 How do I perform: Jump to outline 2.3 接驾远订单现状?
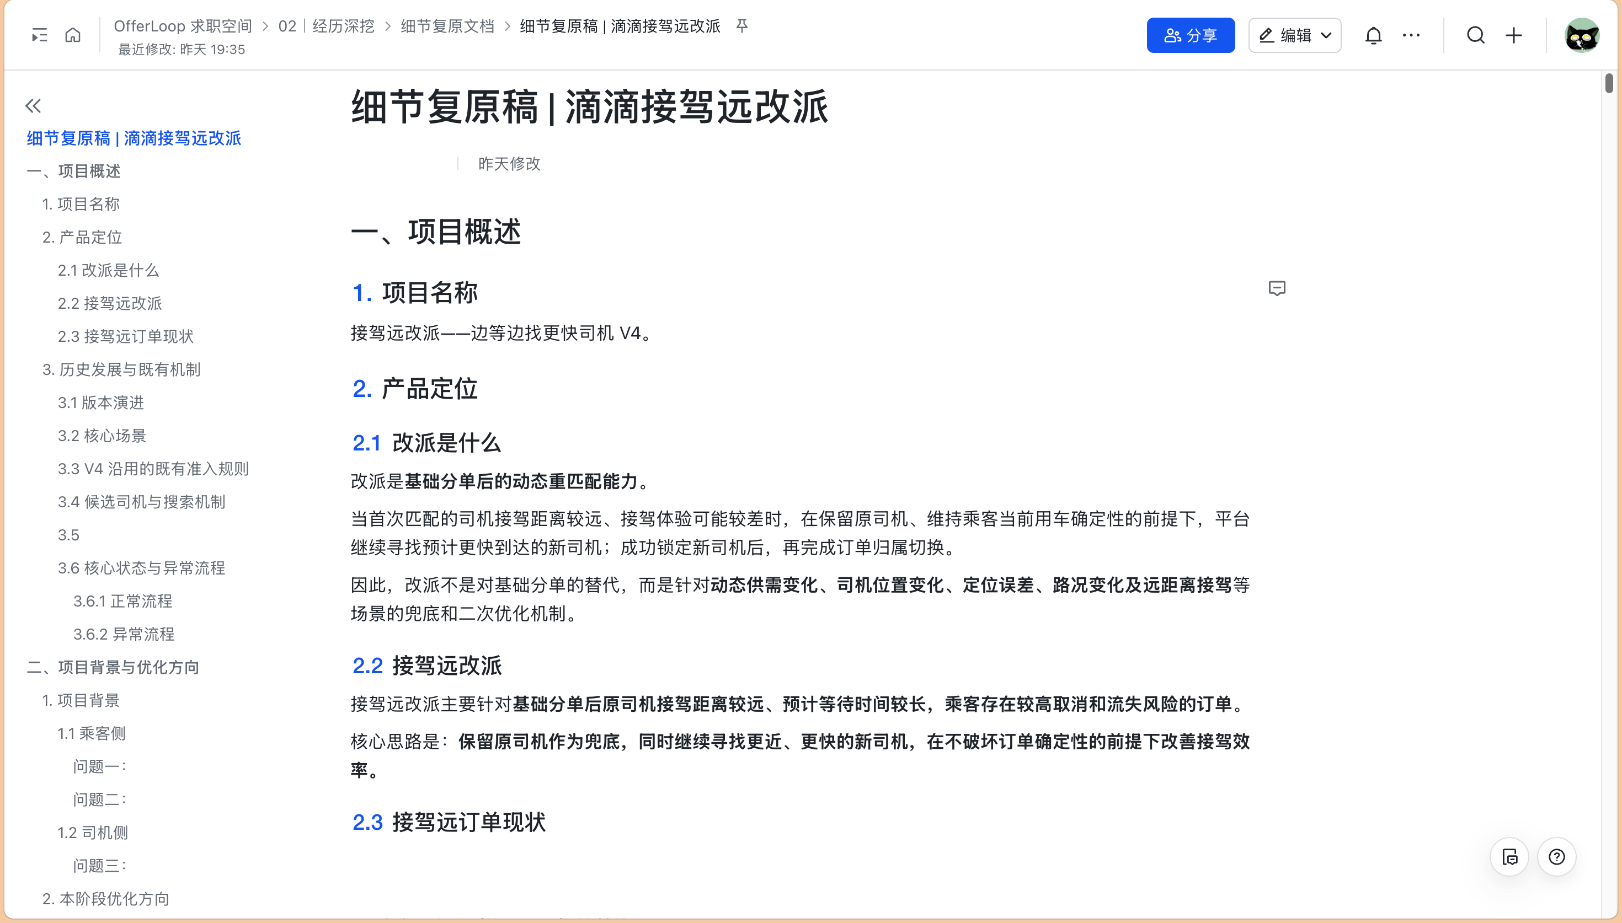click(126, 336)
